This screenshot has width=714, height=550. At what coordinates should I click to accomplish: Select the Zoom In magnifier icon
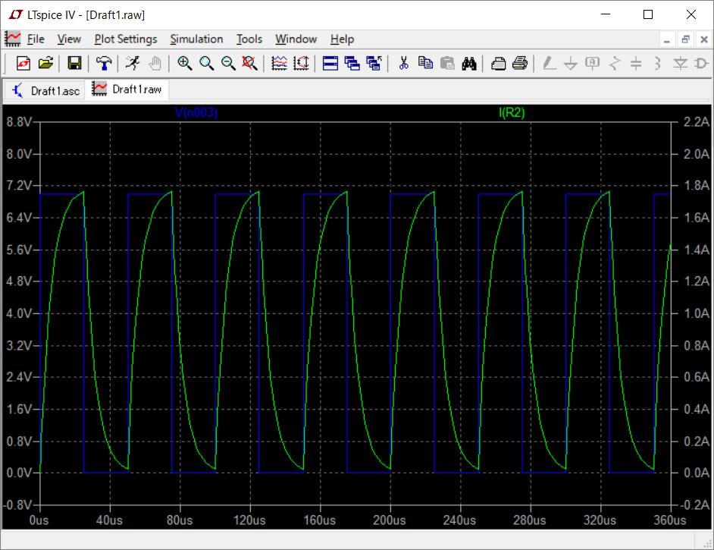[x=184, y=63]
